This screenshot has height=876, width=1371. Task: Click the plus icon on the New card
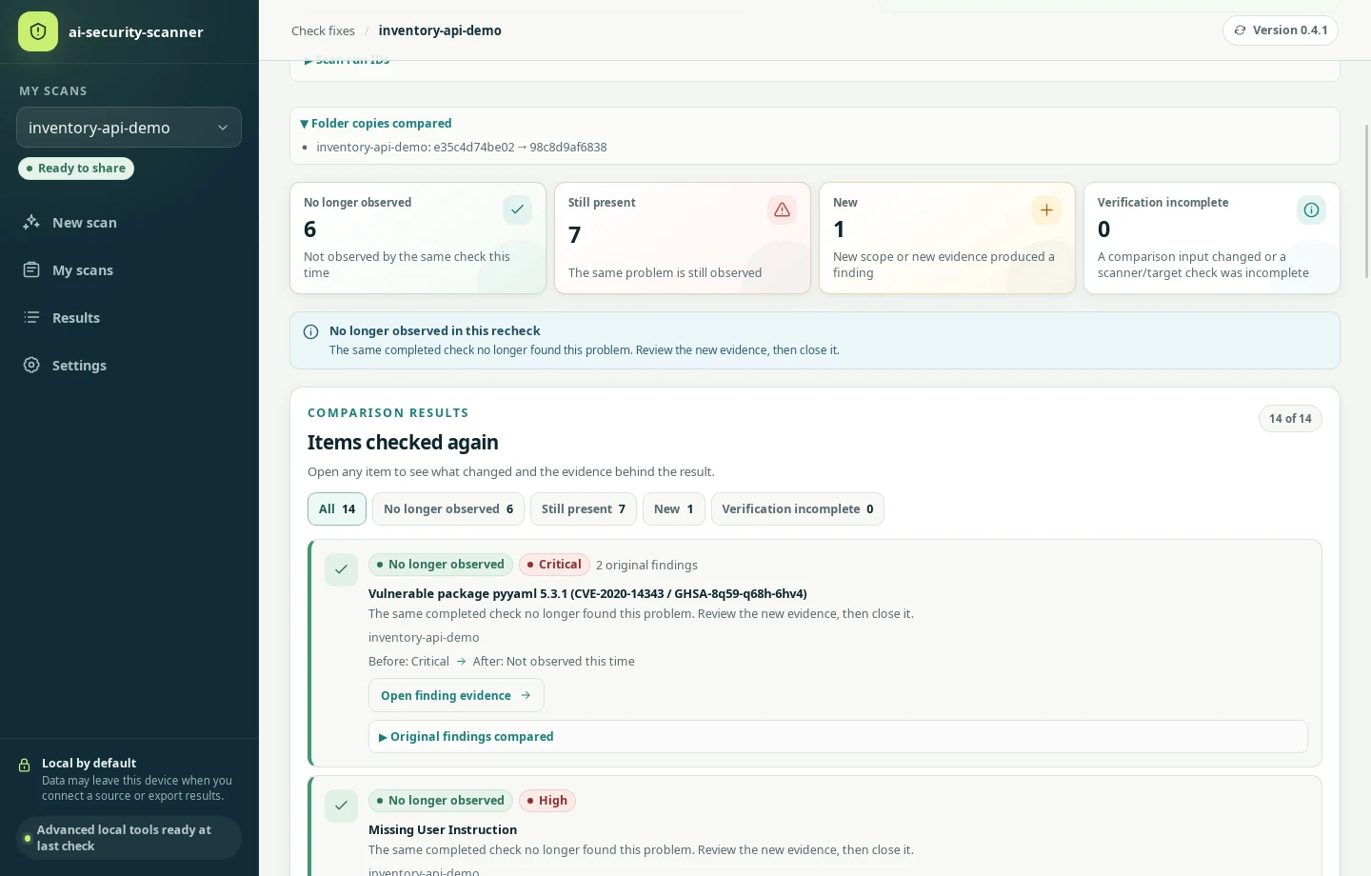pos(1046,209)
